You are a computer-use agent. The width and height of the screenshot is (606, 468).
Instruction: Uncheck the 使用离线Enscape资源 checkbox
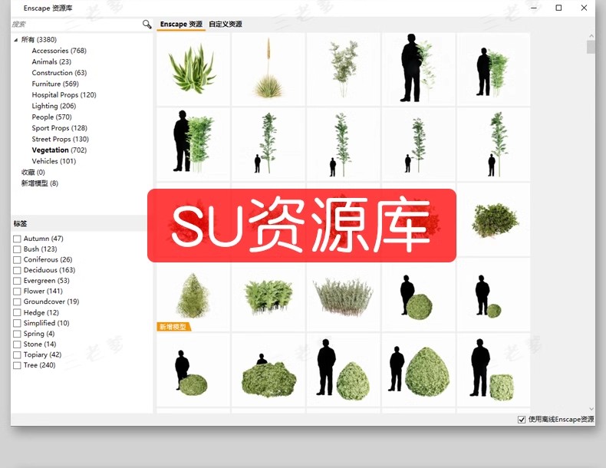point(522,420)
